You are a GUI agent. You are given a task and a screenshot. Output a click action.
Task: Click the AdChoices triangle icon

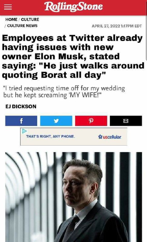[24, 131]
